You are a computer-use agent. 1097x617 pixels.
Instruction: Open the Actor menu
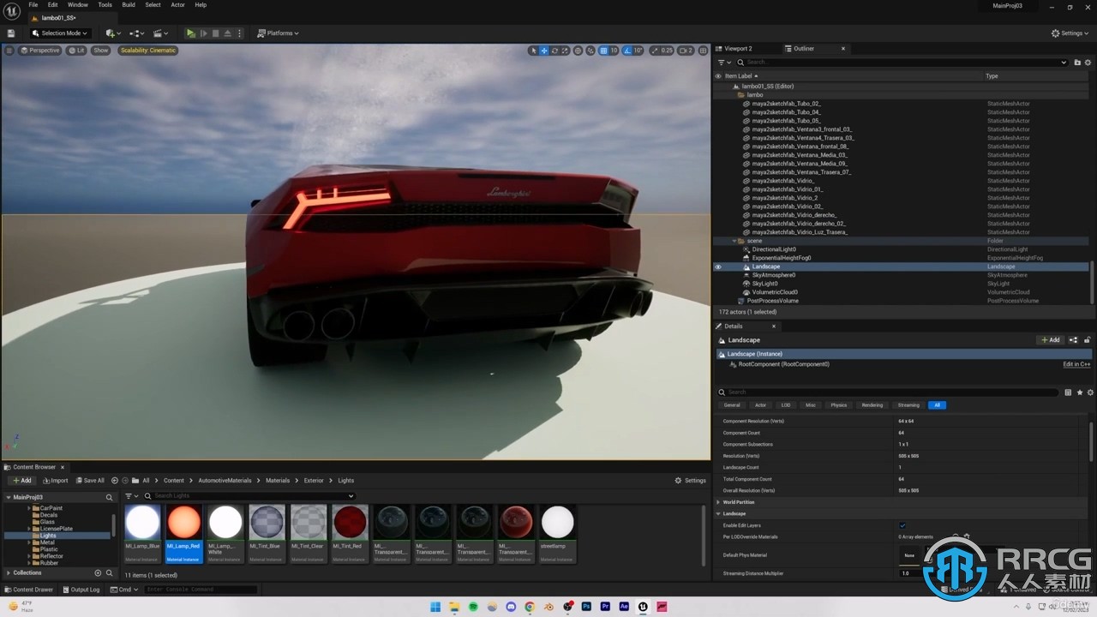tap(177, 5)
